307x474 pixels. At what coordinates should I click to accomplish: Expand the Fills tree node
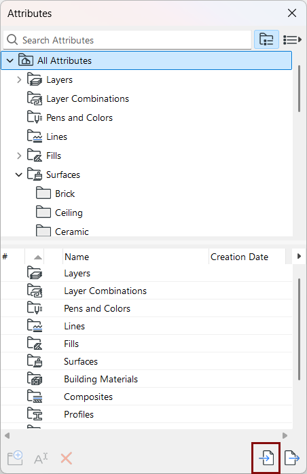(x=19, y=156)
